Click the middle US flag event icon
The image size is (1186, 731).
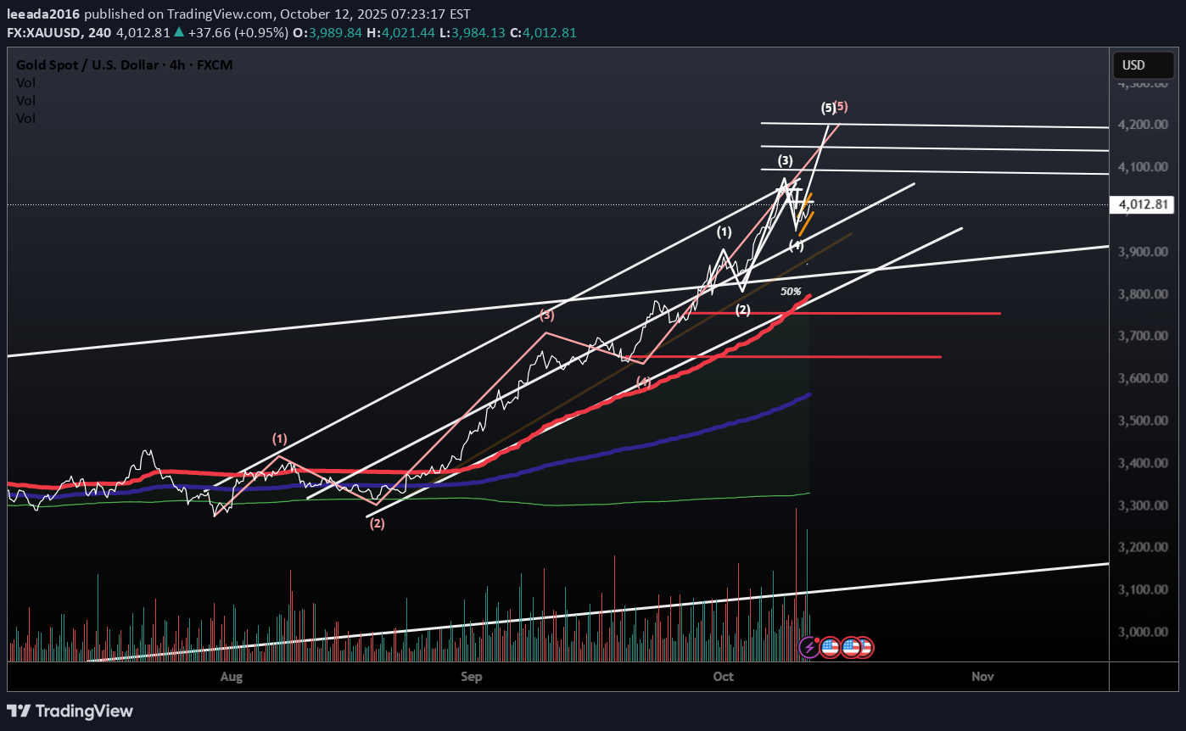tap(851, 648)
